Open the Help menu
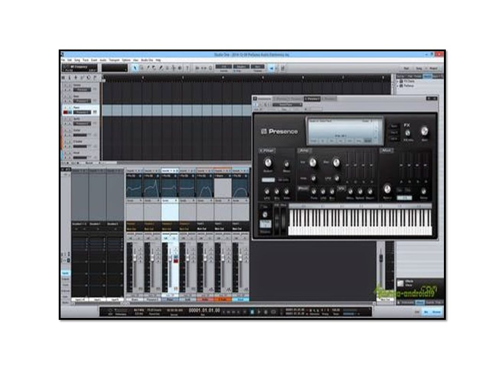Image resolution: width=497 pixels, height=373 pixels. (x=158, y=60)
